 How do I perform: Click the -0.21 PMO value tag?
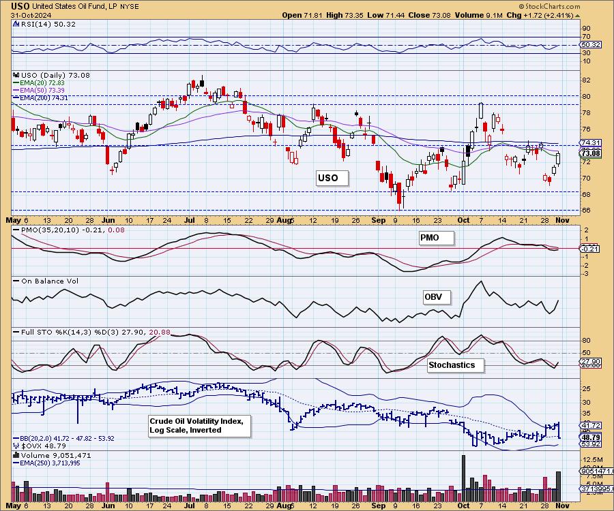590,249
